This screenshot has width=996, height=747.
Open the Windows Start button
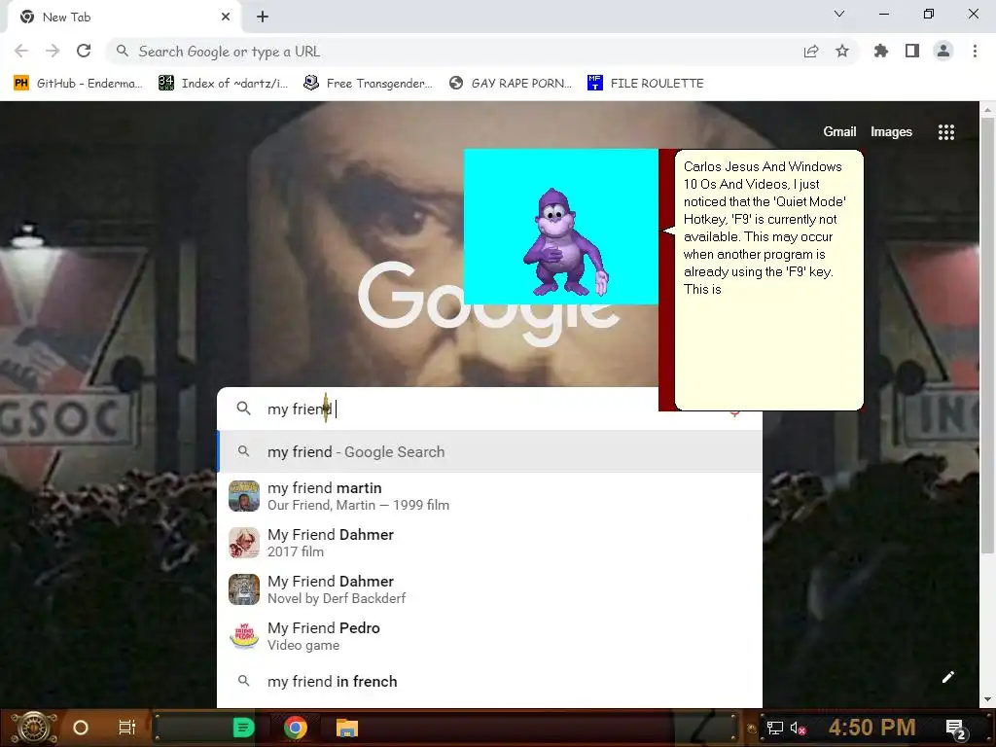(x=33, y=728)
